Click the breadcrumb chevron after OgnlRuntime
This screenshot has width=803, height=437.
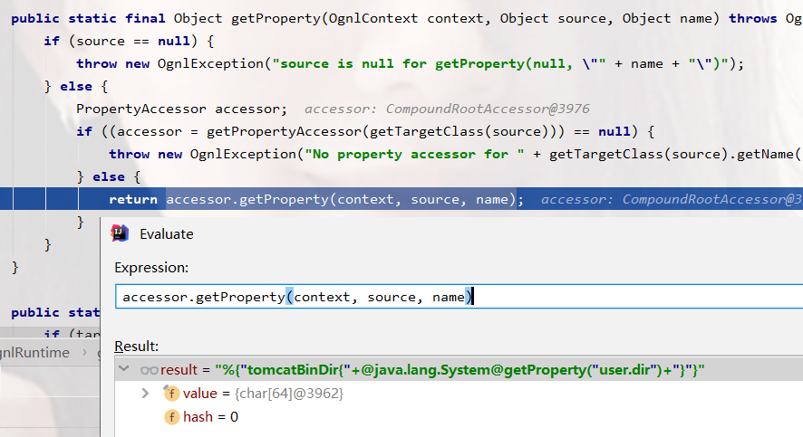[83, 353]
